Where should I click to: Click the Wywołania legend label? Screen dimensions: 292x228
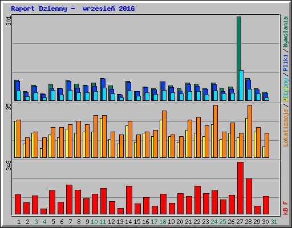(x=286, y=32)
